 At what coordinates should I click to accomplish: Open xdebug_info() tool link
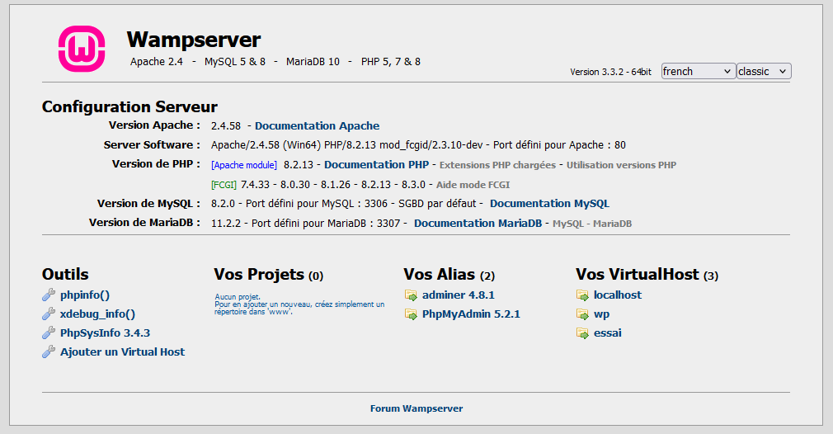(98, 314)
